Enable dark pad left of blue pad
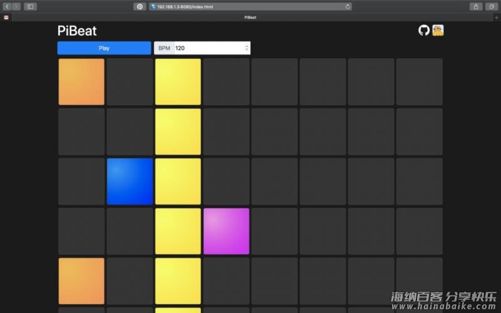Screen dimensions: 501x313 pyautogui.click(x=81, y=182)
